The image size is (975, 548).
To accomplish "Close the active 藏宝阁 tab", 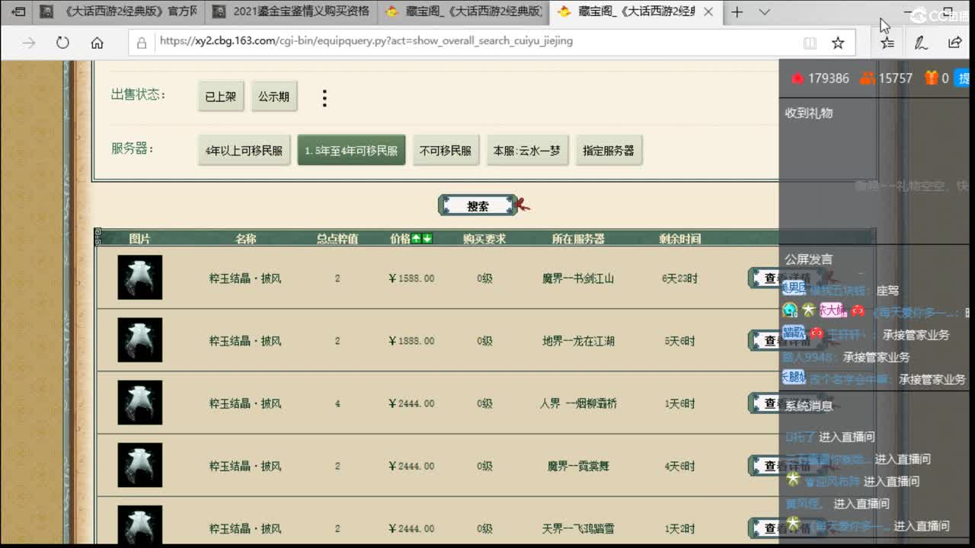I will (709, 12).
